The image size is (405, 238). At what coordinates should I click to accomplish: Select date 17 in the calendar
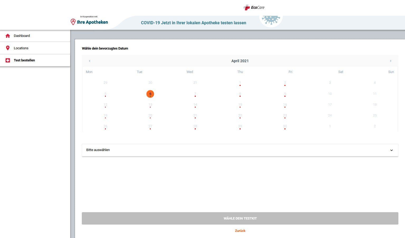click(x=330, y=105)
